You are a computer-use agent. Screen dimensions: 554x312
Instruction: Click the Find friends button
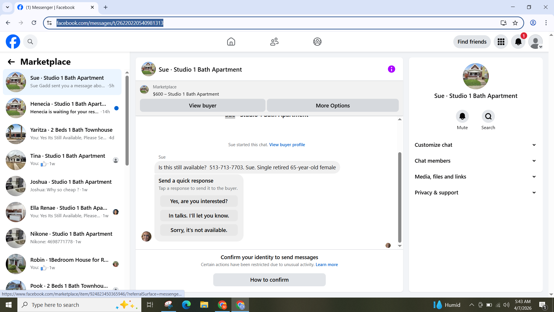click(472, 42)
